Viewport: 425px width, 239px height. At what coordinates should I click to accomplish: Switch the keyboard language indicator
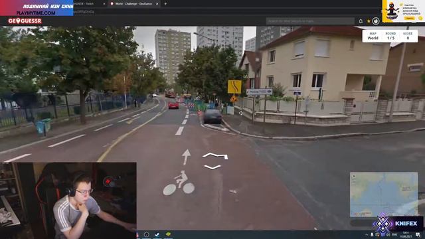[x=394, y=234]
